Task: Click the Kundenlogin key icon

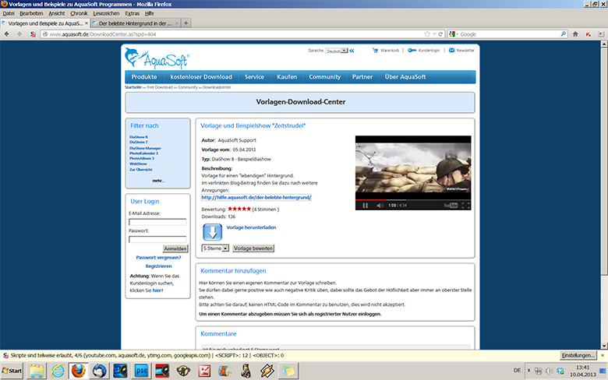Action: click(x=412, y=50)
